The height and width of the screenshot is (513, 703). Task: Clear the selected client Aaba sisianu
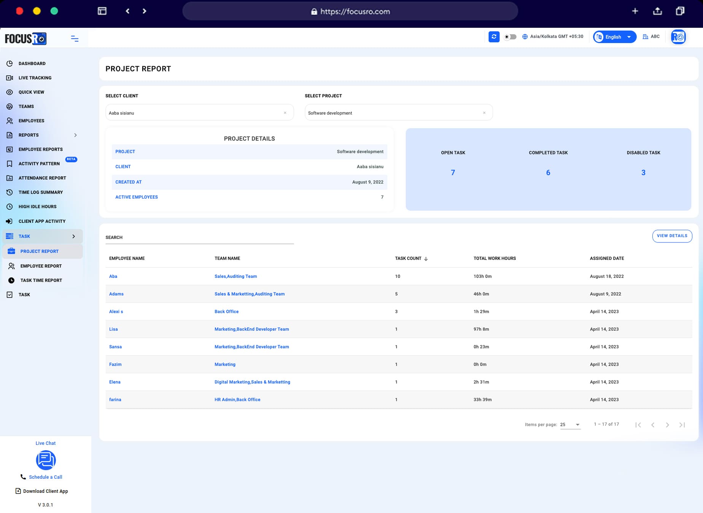[x=285, y=113]
